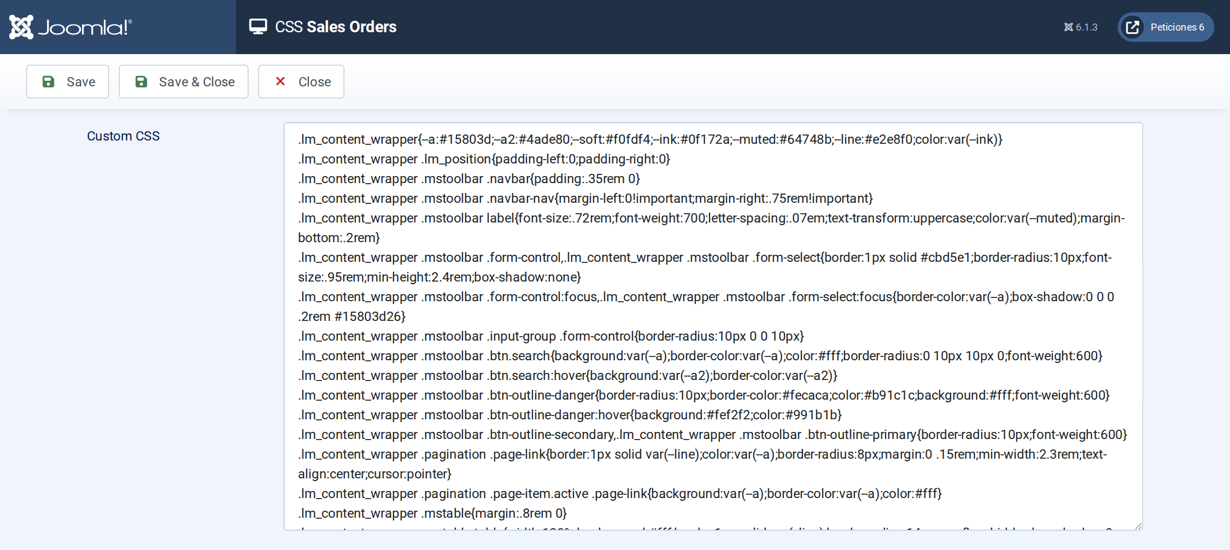Click the '.page-item.active .page-link' line

(620, 494)
